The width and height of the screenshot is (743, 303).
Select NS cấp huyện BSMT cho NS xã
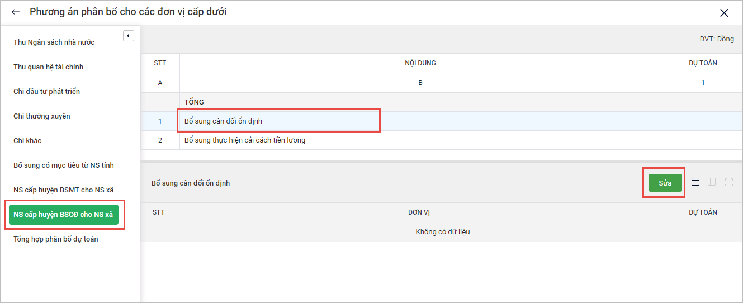[x=64, y=190]
